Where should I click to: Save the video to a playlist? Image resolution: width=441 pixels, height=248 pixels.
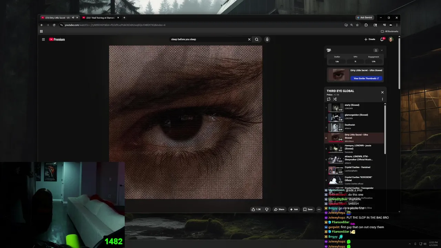click(x=308, y=209)
